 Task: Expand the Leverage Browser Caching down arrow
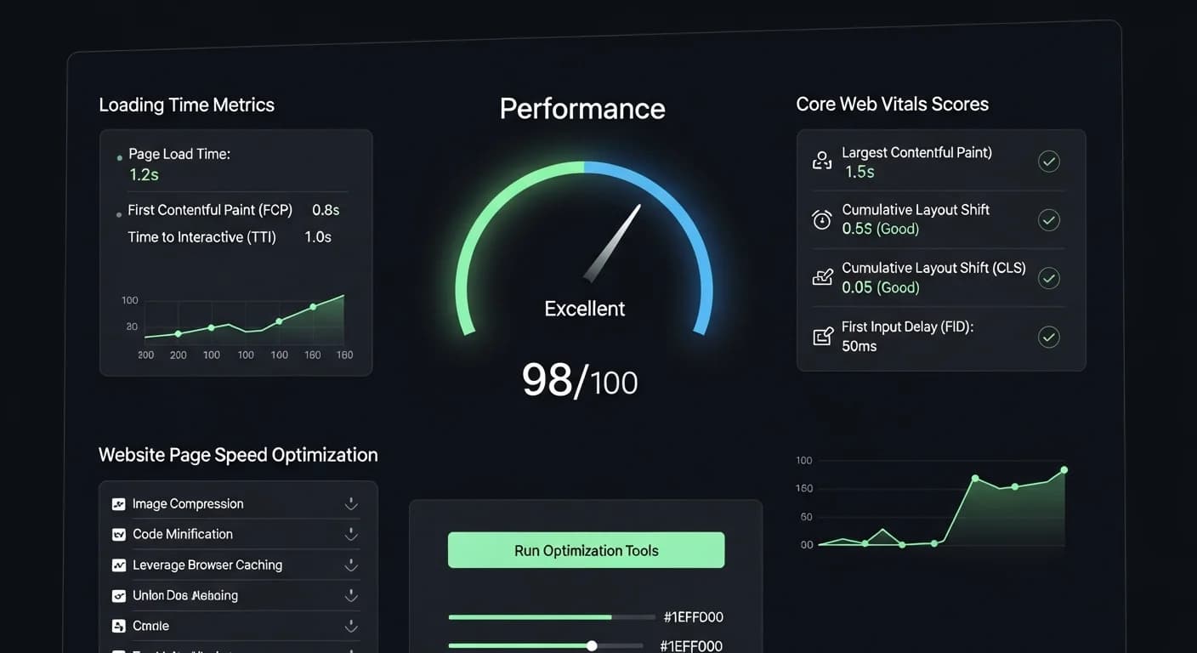coord(350,565)
